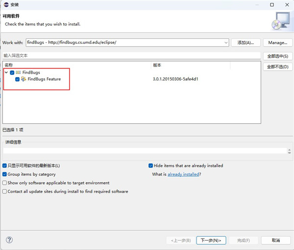Uncheck the FindBugs Feature checkbox
This screenshot has width=294, height=250.
click(x=18, y=80)
